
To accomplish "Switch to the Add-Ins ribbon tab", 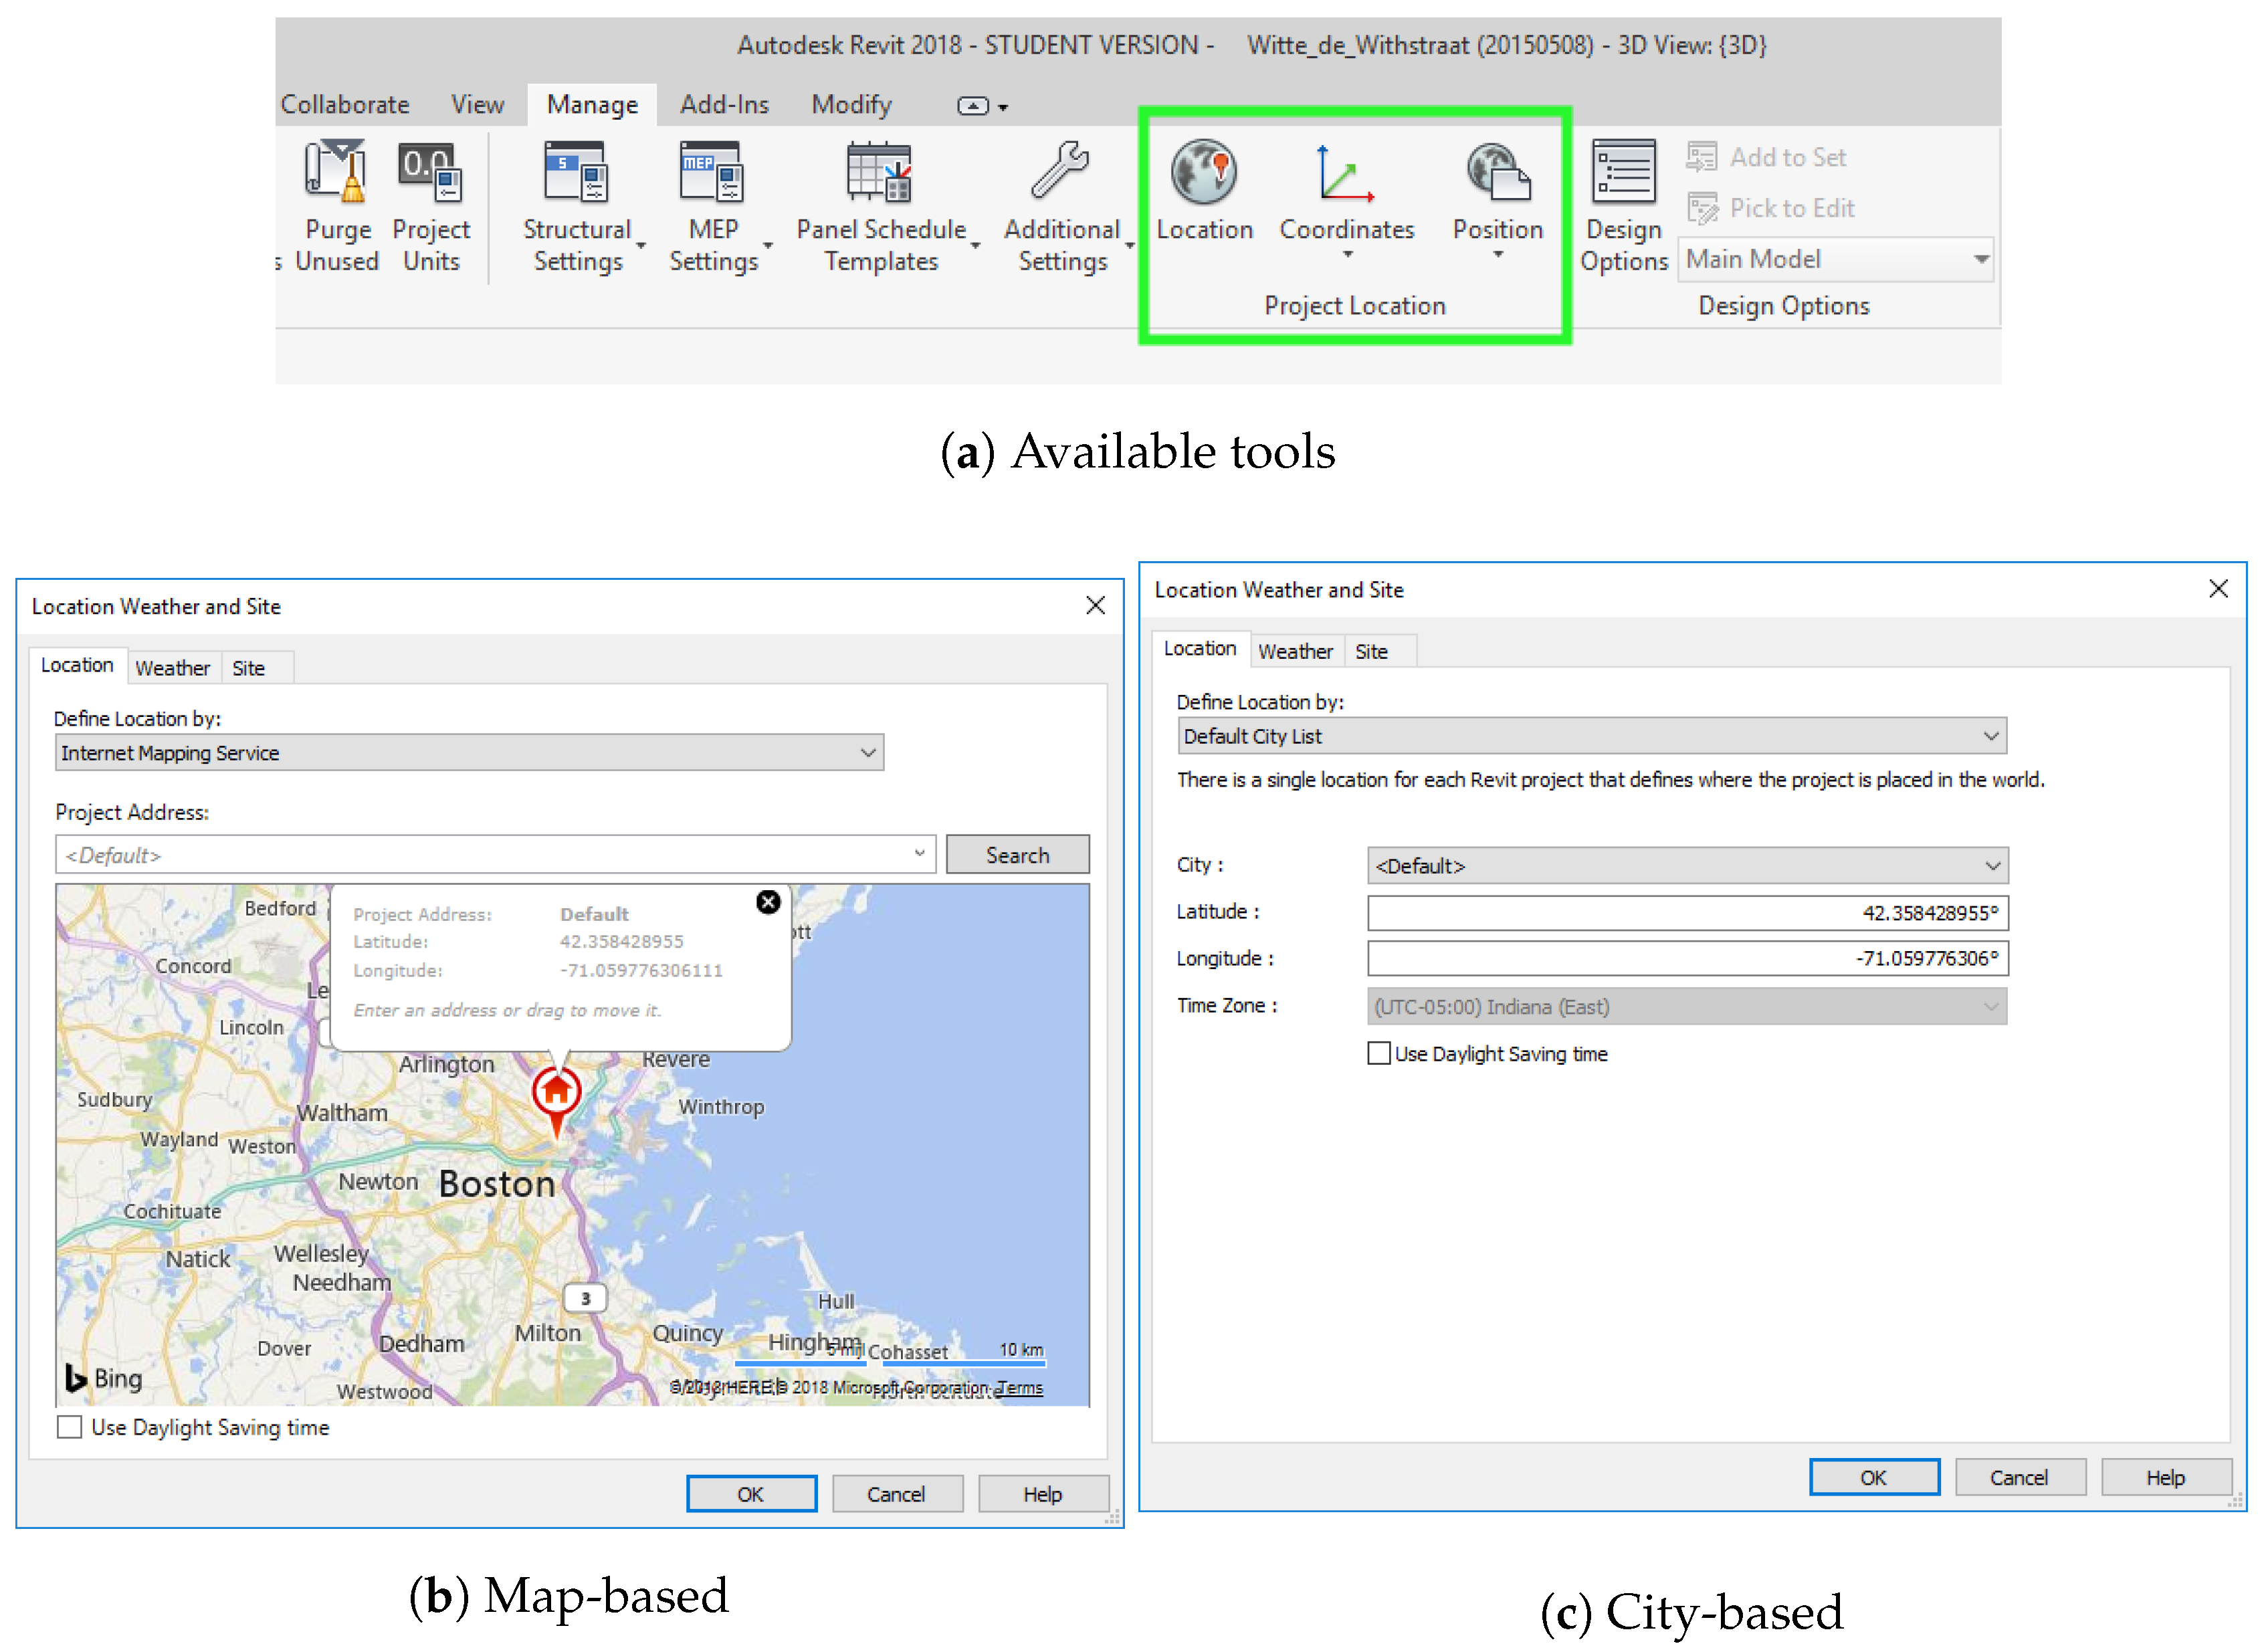I will coord(724,104).
